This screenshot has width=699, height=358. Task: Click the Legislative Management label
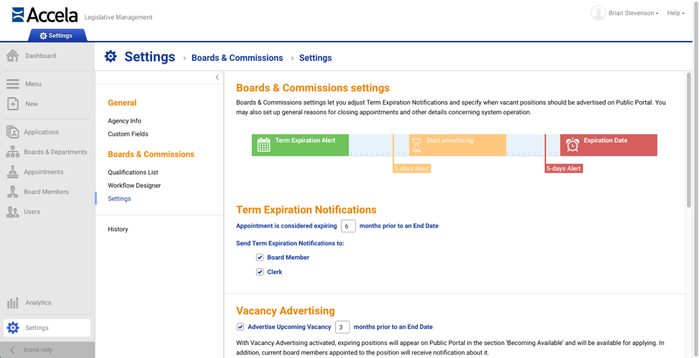(x=118, y=17)
